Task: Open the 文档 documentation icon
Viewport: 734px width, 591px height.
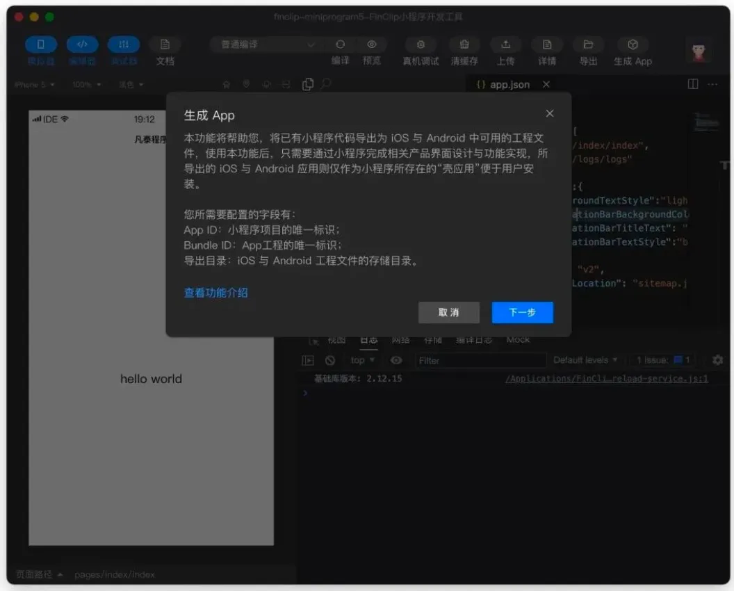Action: pyautogui.click(x=165, y=44)
